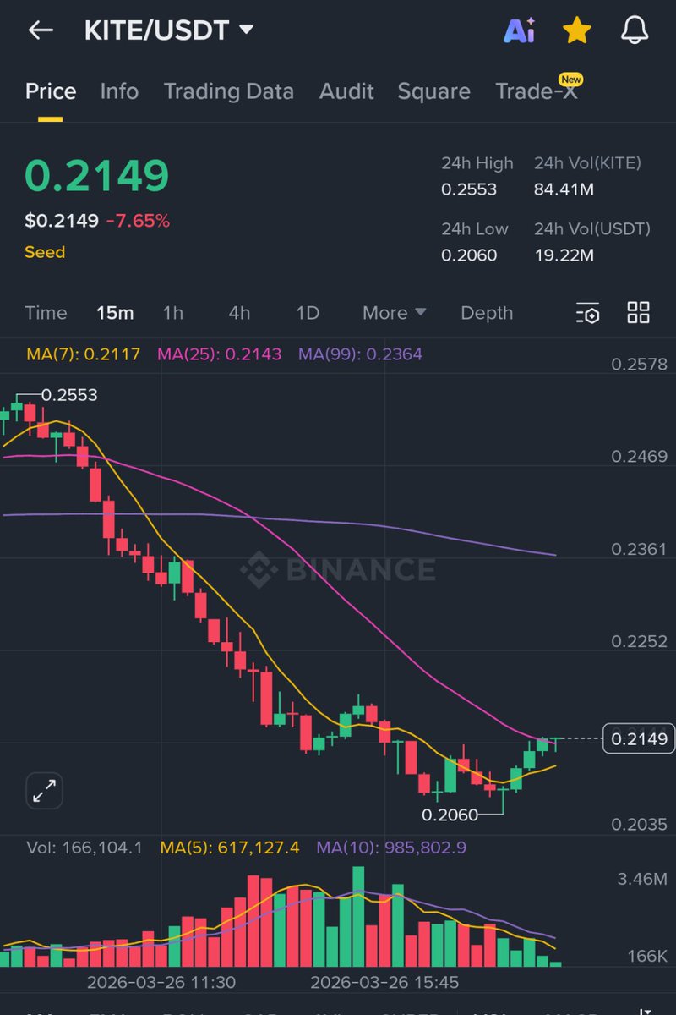
Task: Open the chart layout grid icon
Action: [x=638, y=312]
